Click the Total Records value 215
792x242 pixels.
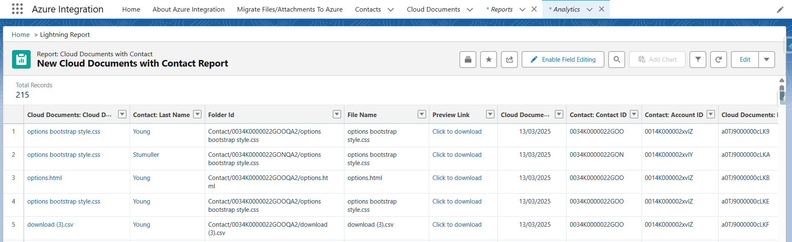coord(22,95)
